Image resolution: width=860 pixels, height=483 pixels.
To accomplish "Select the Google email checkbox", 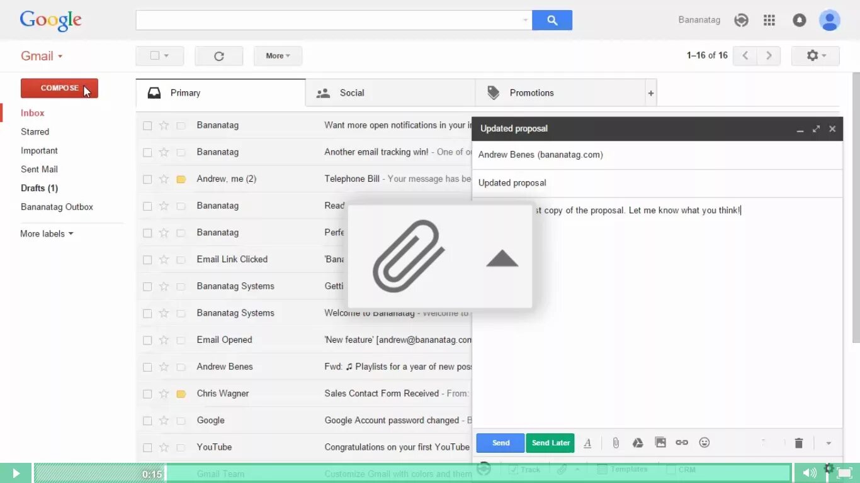I will pos(147,421).
